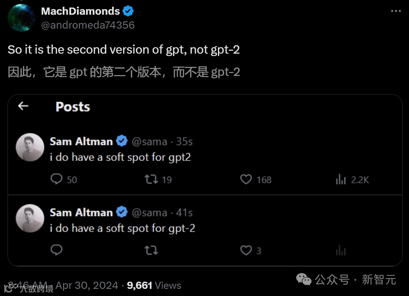Open MachDiamonds profile avatar
Image resolution: width=409 pixels, height=296 pixels.
coord(22,18)
